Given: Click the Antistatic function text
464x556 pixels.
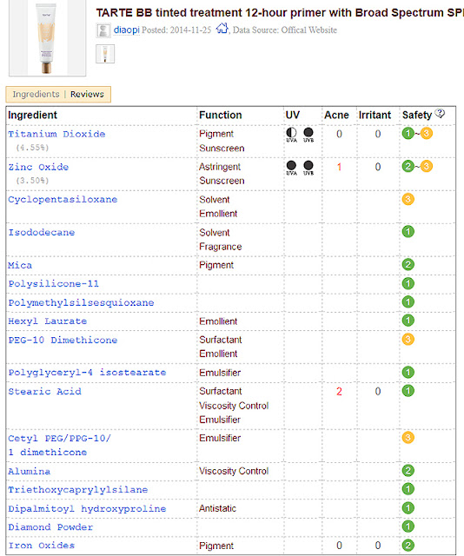Looking at the screenshot, I should coord(217,508).
